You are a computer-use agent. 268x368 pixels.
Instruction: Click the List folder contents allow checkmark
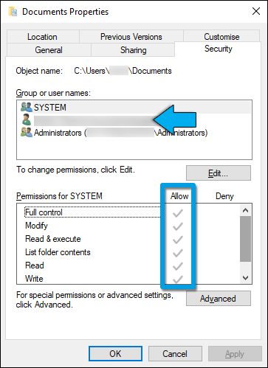coord(178,253)
